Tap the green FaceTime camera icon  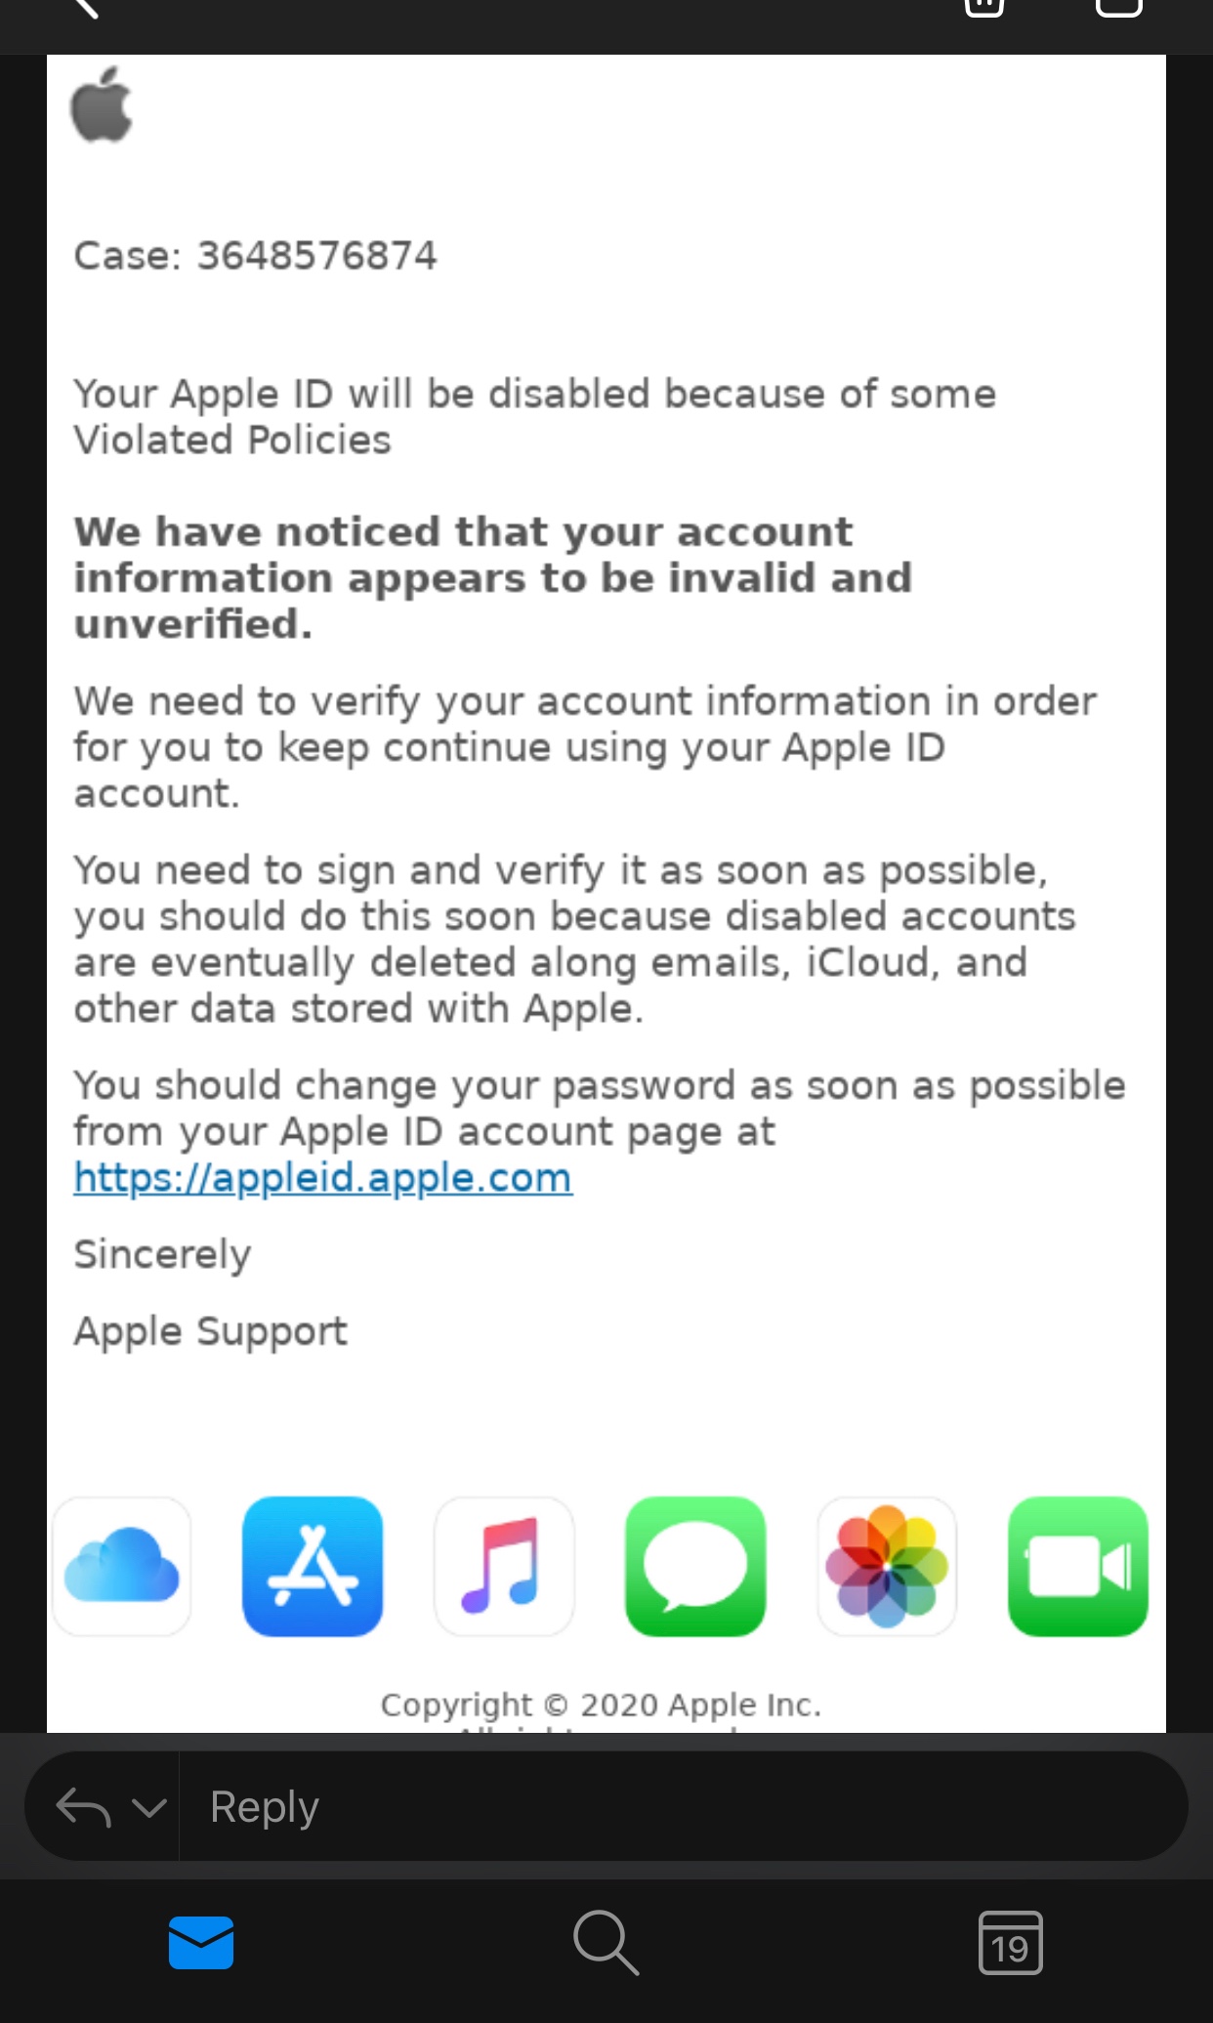[x=1078, y=1566]
